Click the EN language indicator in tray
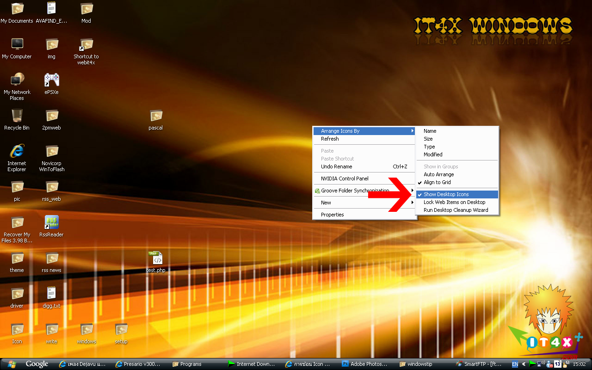 click(x=515, y=364)
